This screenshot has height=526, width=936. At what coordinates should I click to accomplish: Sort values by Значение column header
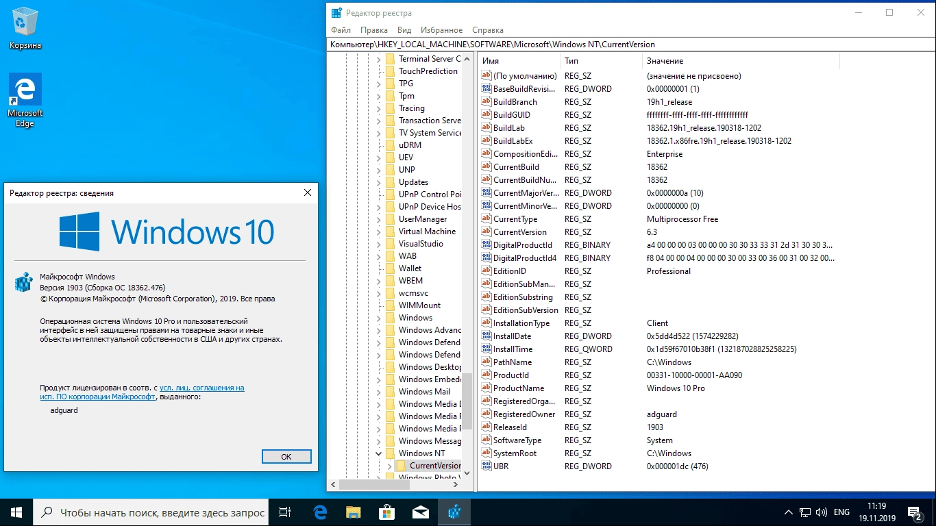[x=740, y=61]
